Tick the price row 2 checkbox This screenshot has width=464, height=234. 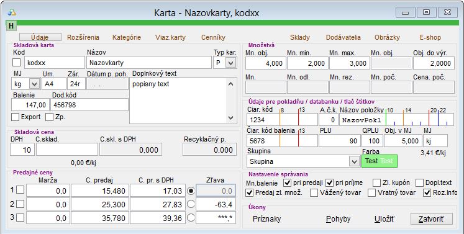(20, 204)
